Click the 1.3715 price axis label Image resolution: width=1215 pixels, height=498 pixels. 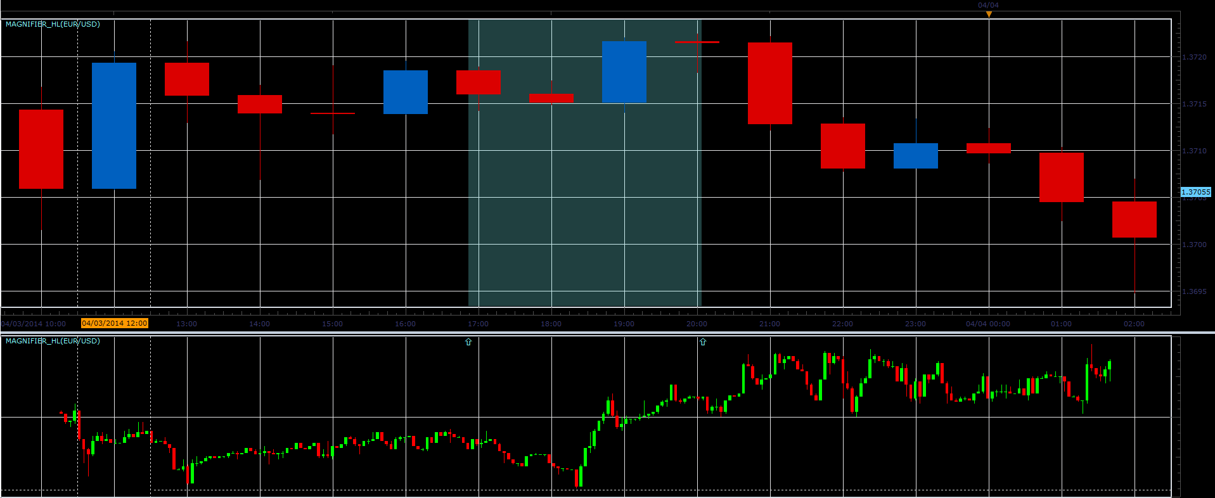1195,104
